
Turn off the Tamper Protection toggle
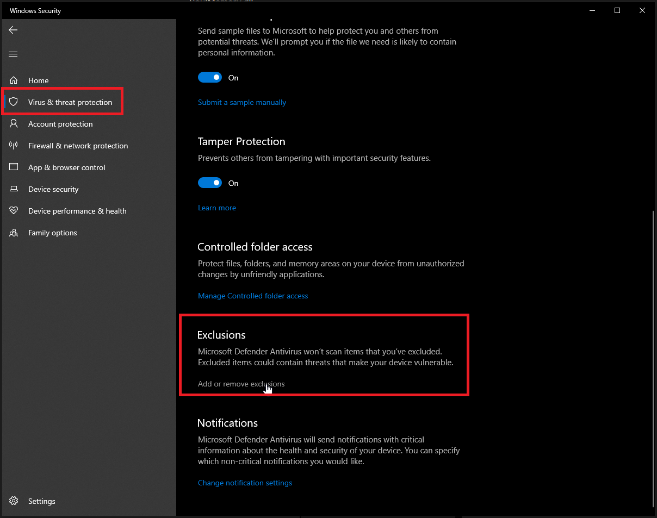(210, 183)
